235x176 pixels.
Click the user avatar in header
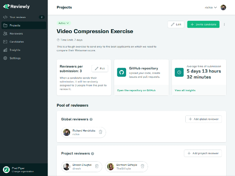click(x=223, y=7)
